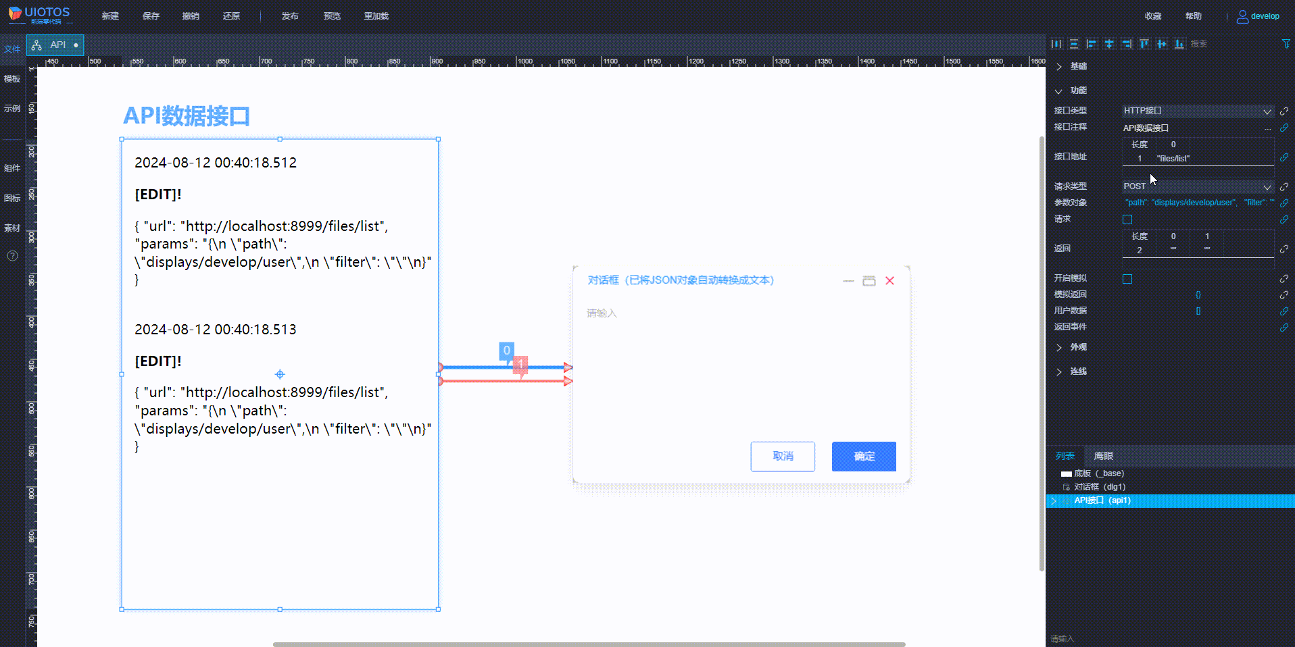Viewport: 1295px width, 647px height.
Task: Click the 参数对象 JSON value field
Action: [1198, 203]
